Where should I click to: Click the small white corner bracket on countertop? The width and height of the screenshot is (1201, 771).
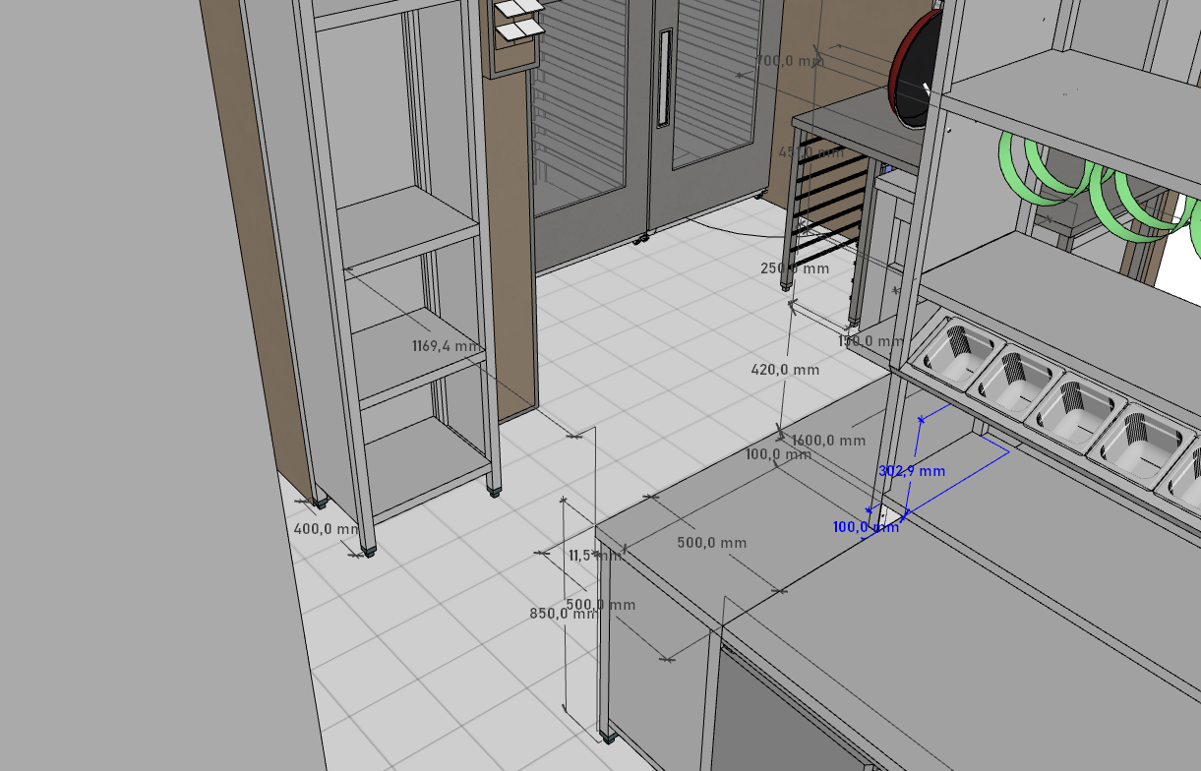(891, 517)
